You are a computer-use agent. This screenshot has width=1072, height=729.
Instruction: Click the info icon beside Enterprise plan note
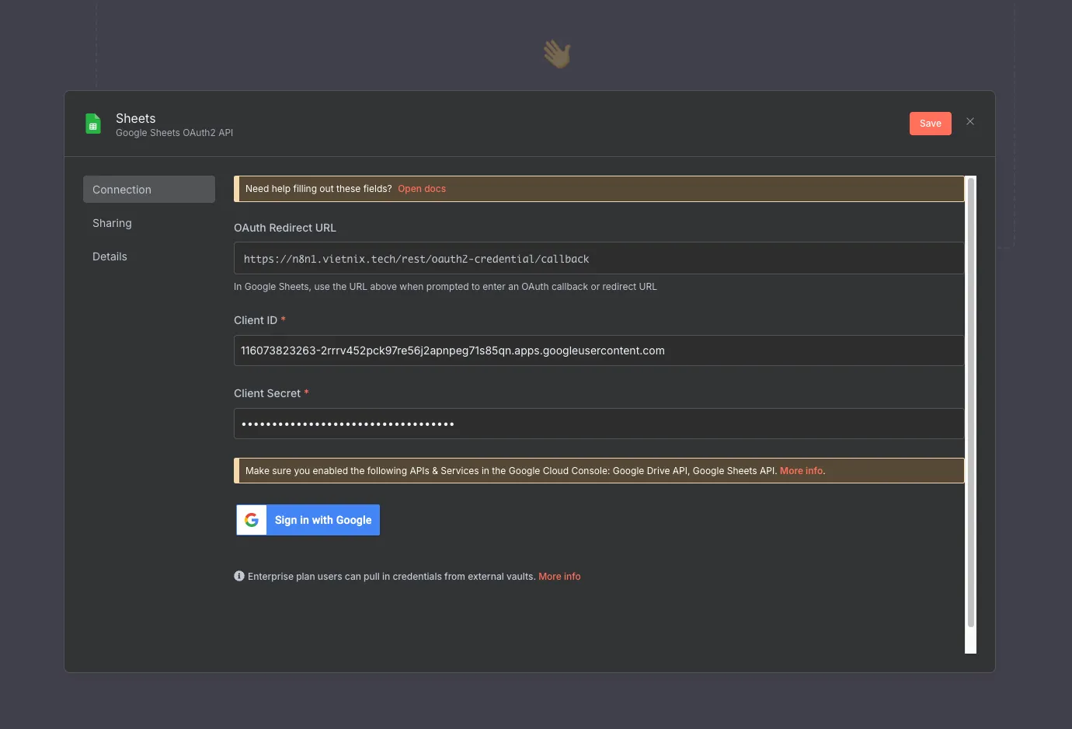pos(239,576)
